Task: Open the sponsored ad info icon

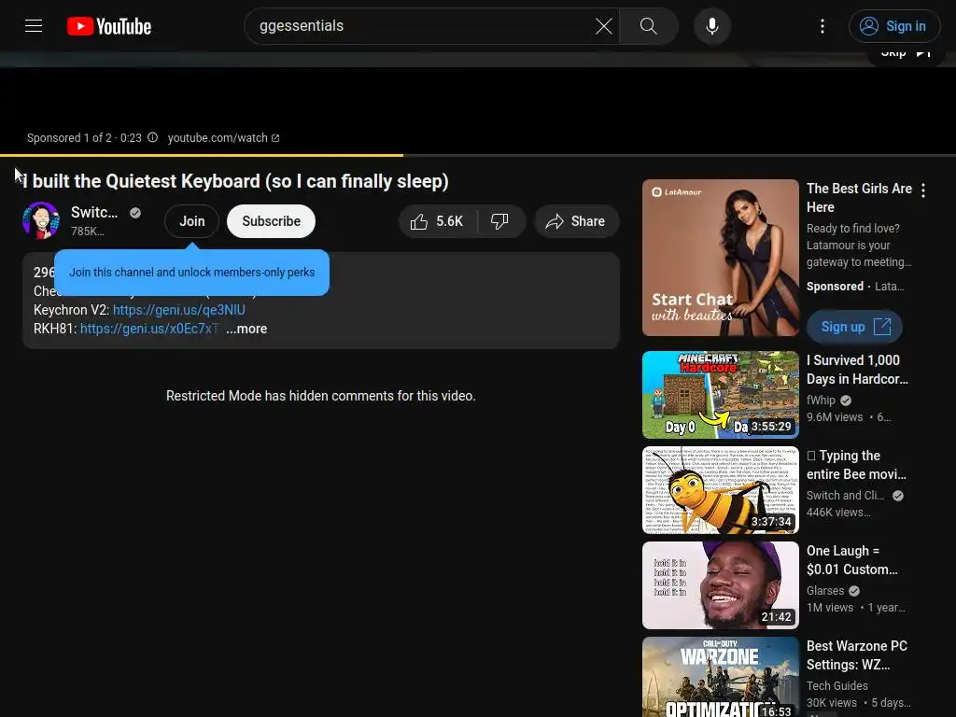Action: tap(153, 138)
